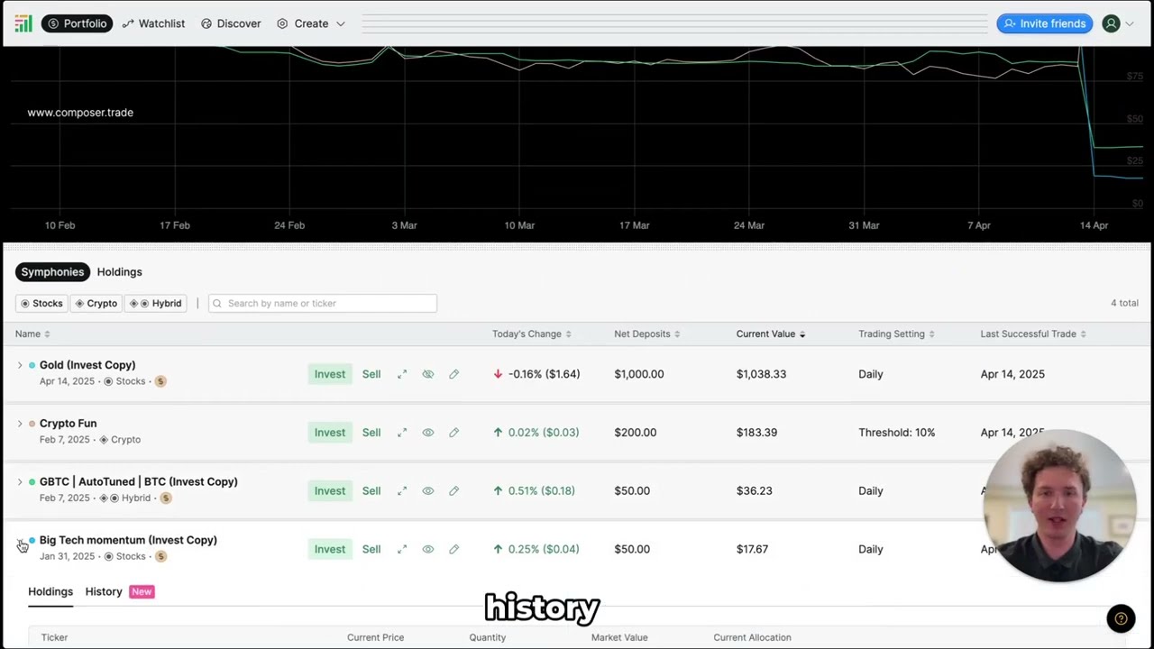This screenshot has width=1154, height=649.
Task: Expand details icon for Big Tech momentum
Action: (402, 549)
